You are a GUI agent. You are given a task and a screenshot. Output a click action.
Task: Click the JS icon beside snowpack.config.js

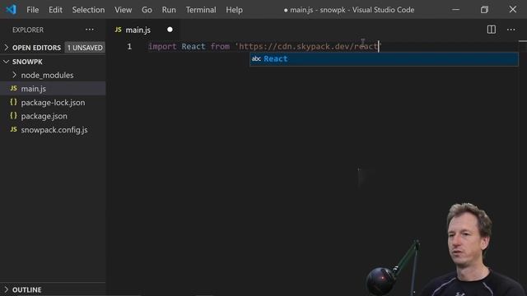[x=13, y=129]
